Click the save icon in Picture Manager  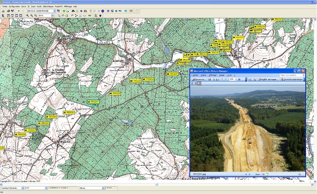[209, 80]
